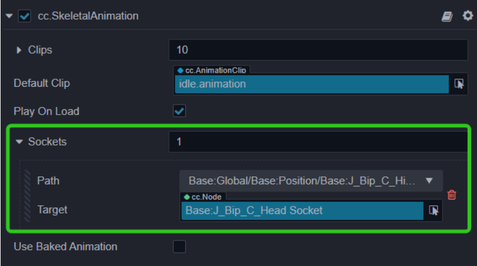477x266 pixels.
Task: Click the cc.Node type tag
Action: click(203, 197)
